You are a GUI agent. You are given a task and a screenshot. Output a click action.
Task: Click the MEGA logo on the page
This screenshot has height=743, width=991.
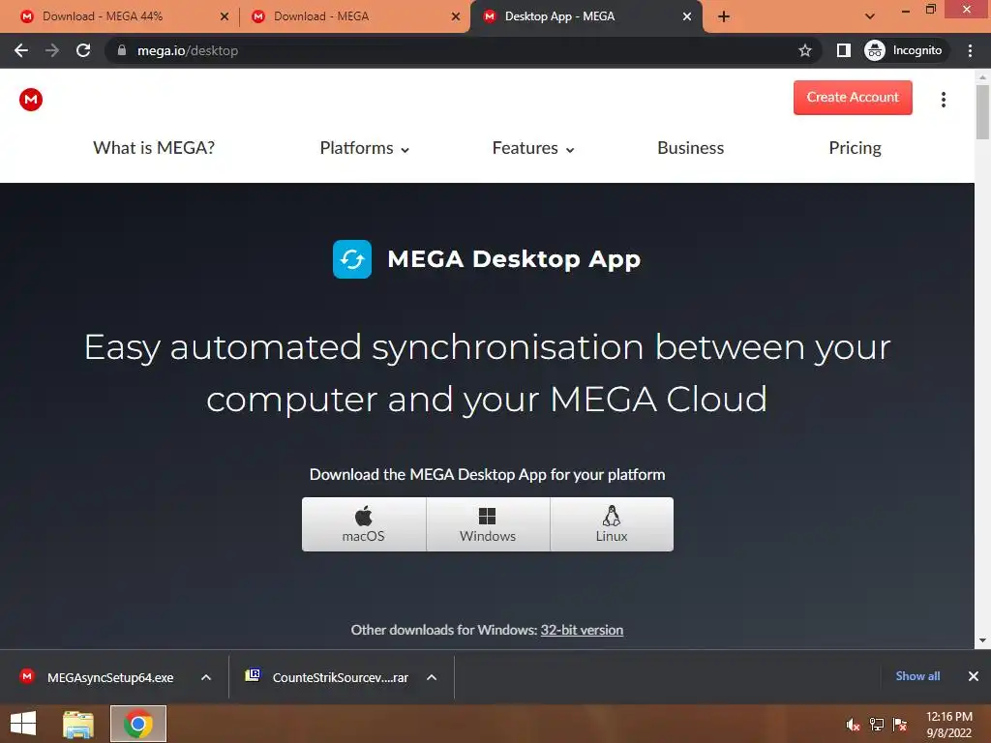point(30,100)
